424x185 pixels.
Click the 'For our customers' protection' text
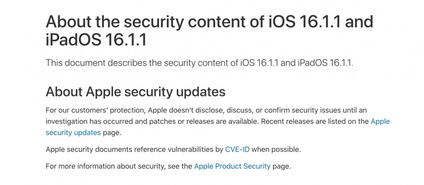(x=96, y=110)
